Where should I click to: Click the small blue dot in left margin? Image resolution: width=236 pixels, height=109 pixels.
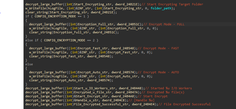pyautogui.click(x=1, y=13)
